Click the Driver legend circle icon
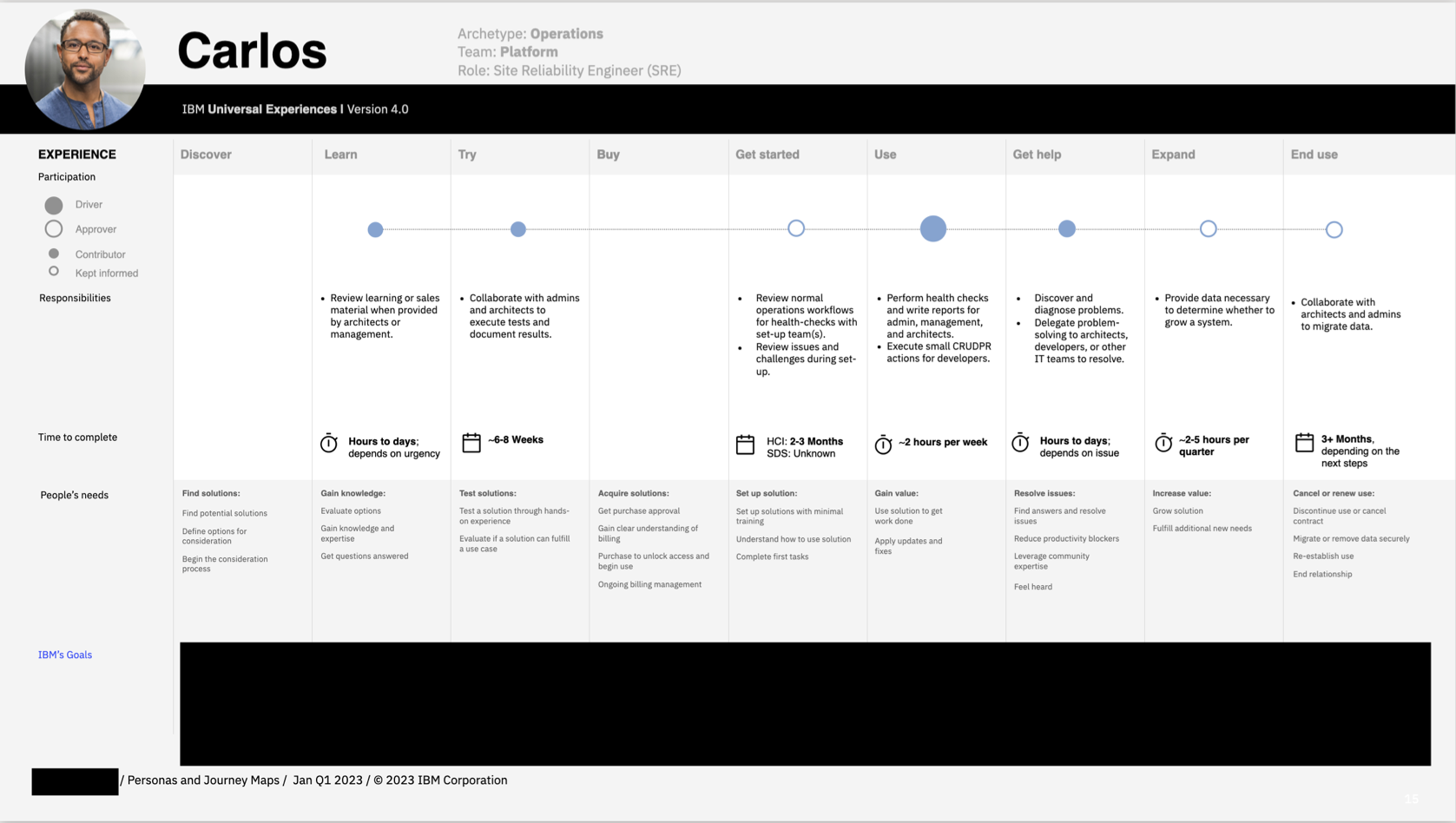The image size is (1456, 823). (54, 205)
